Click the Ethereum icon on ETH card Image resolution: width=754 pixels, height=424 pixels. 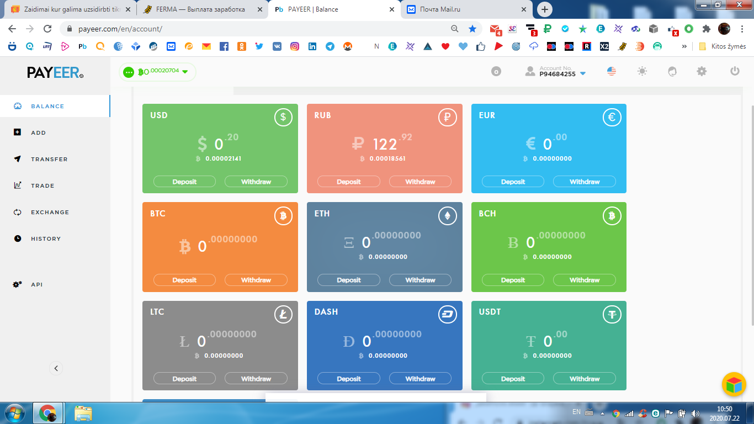(x=448, y=216)
